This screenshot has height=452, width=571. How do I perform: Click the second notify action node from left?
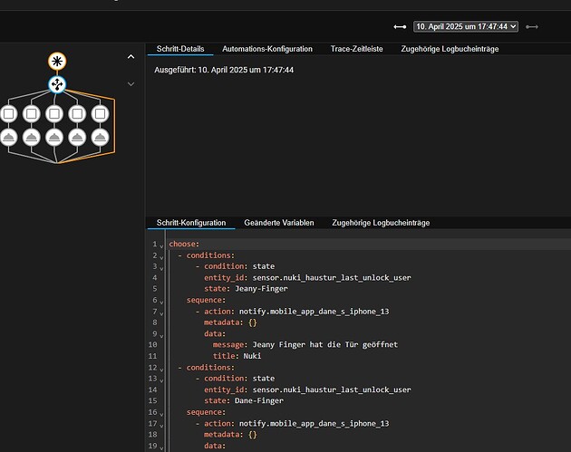coord(32,138)
